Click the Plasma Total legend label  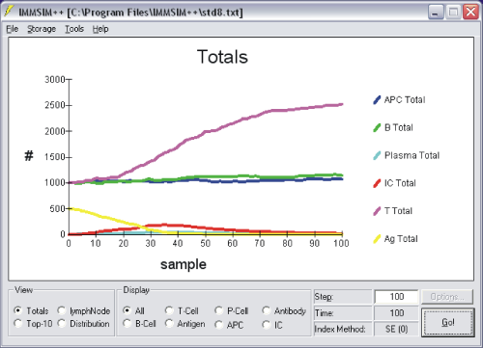point(412,155)
